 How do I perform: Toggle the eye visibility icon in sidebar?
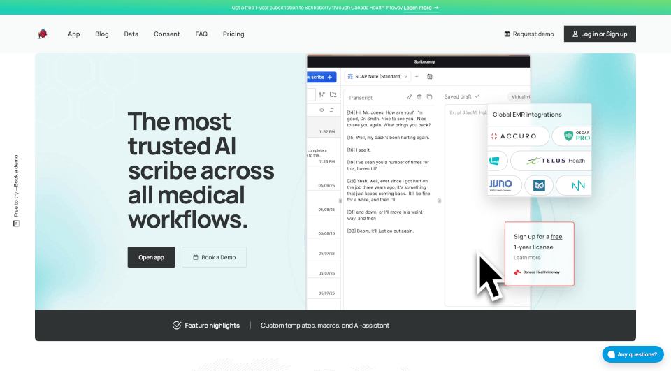(x=322, y=110)
